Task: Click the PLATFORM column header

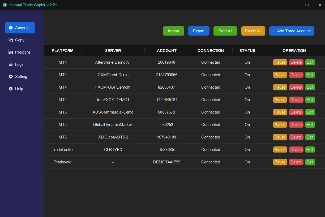Action: tap(63, 50)
